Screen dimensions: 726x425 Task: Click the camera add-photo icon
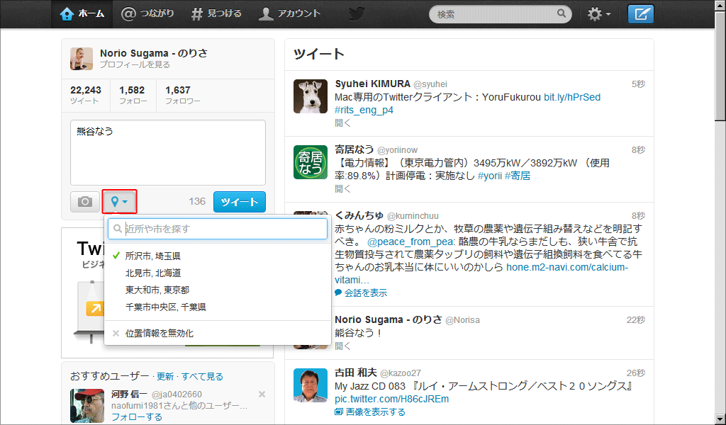click(85, 202)
